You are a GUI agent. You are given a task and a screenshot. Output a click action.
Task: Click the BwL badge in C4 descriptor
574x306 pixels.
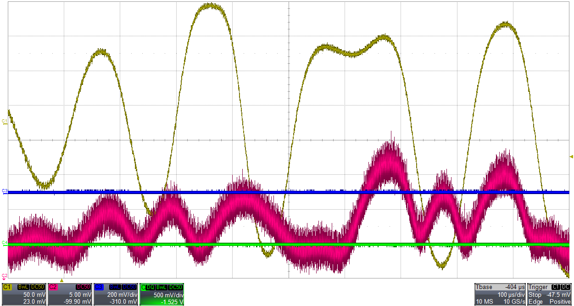pos(162,287)
